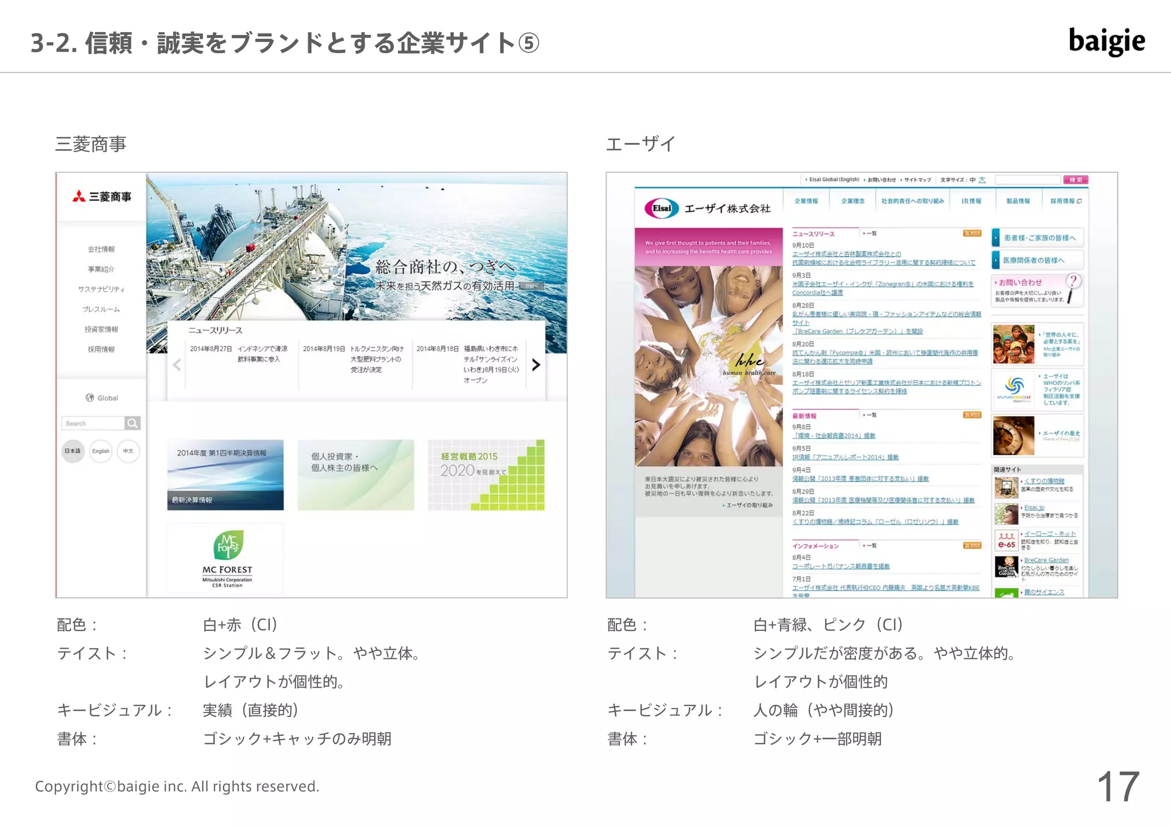Viewport: 1171px width, 828px height.
Task: Open 2014年度 第1四半期決算情報 banner
Action: coord(225,475)
